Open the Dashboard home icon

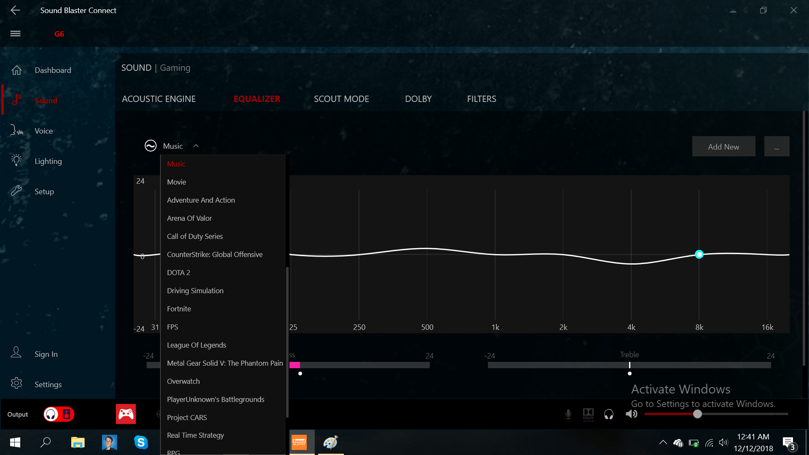click(x=16, y=70)
